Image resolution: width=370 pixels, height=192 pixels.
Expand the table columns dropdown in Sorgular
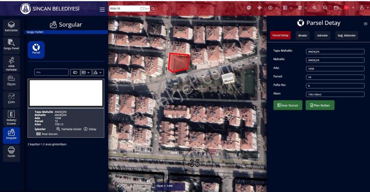coord(86,72)
